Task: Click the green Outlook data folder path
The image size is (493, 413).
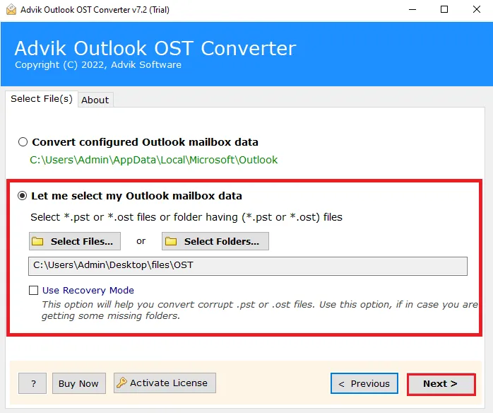Action: (x=153, y=160)
